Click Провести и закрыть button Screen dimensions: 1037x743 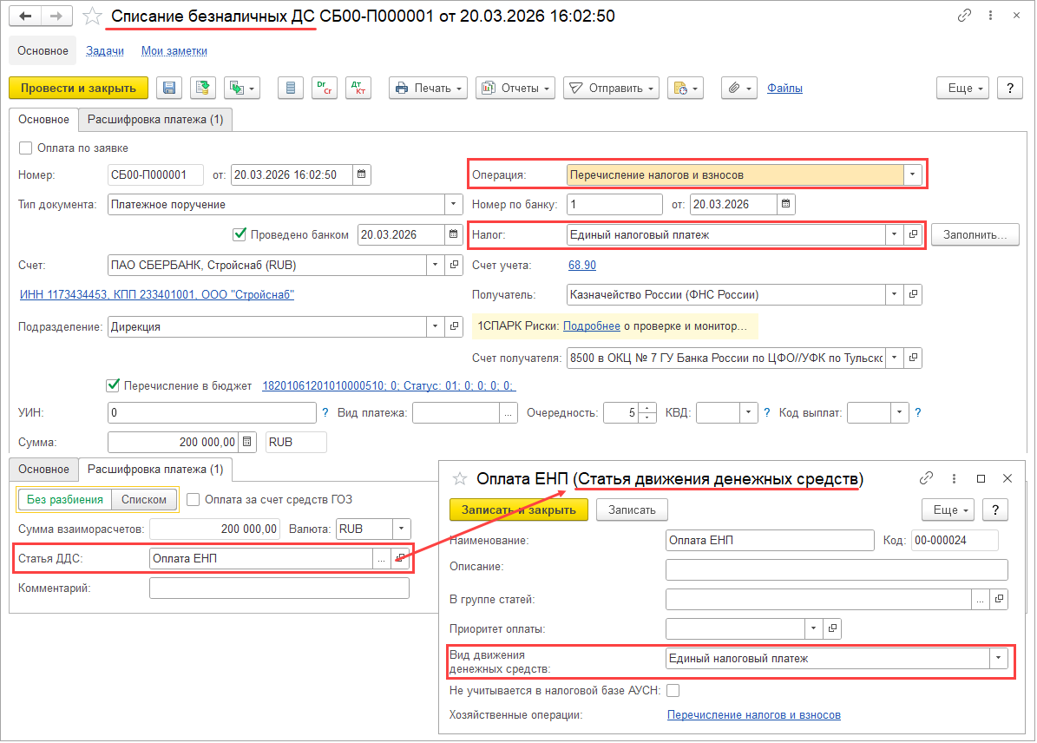[78, 88]
